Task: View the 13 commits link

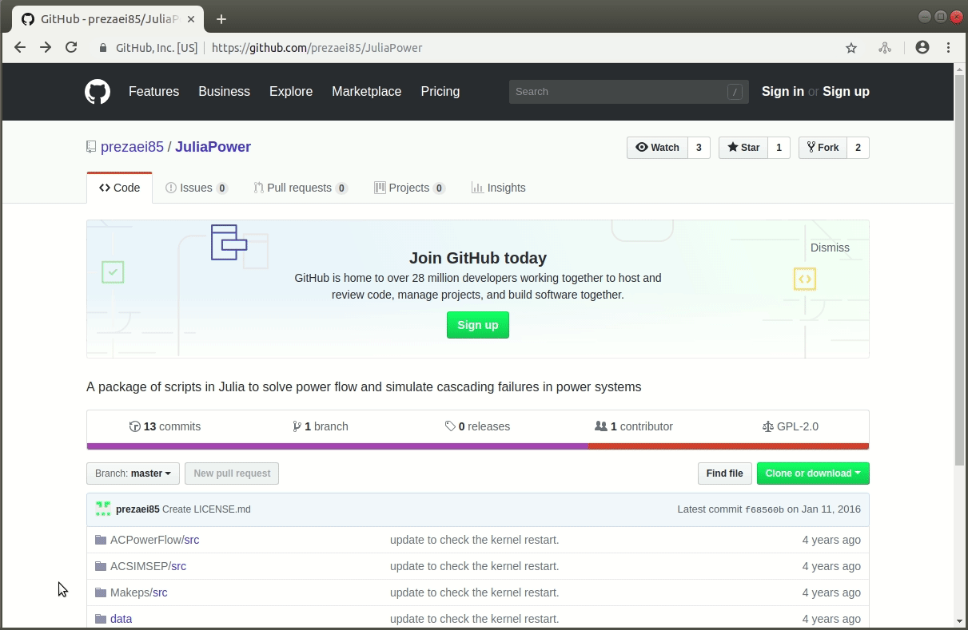Action: [x=165, y=426]
